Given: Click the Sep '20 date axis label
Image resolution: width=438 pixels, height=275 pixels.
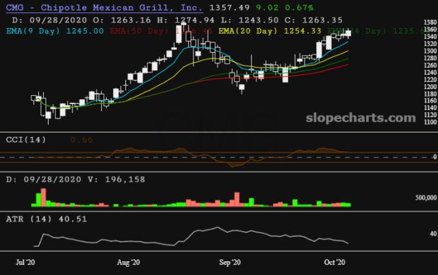Looking at the screenshot, I should [230, 262].
